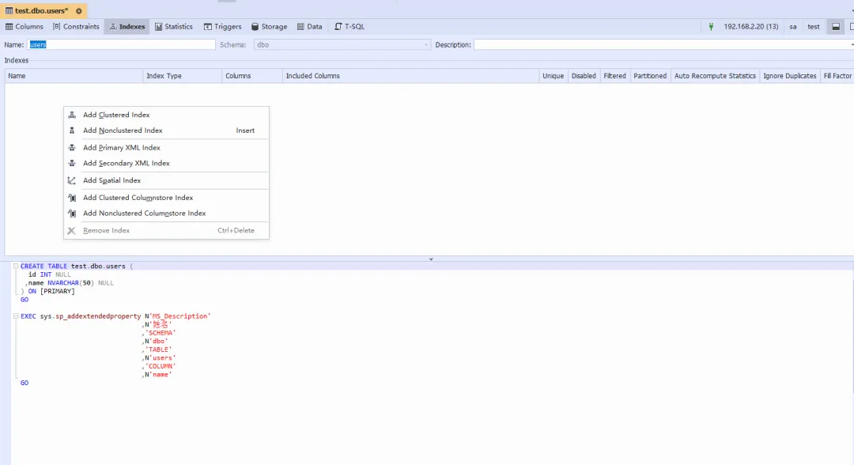Click the Add Spatial Index icon
Image resolution: width=854 pixels, height=465 pixels.
(x=72, y=181)
